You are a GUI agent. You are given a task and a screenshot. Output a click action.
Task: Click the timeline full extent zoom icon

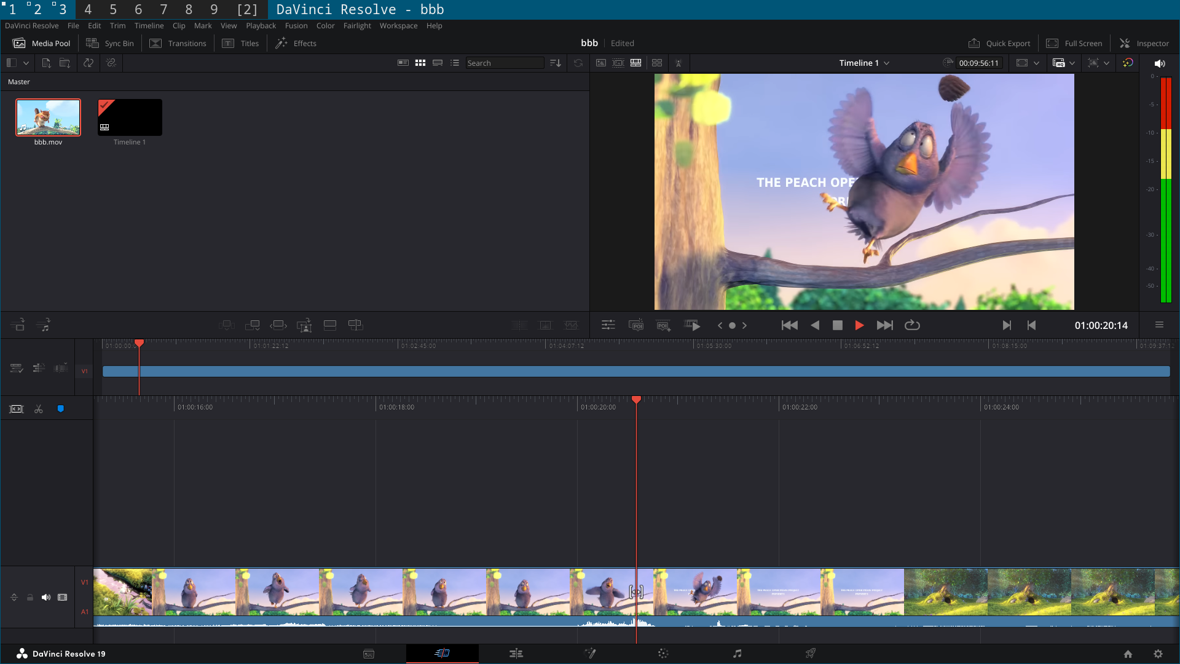pos(17,409)
